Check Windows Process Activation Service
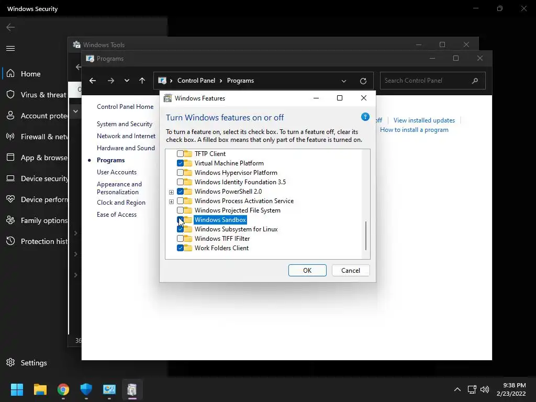Image resolution: width=536 pixels, height=402 pixels. (x=180, y=200)
